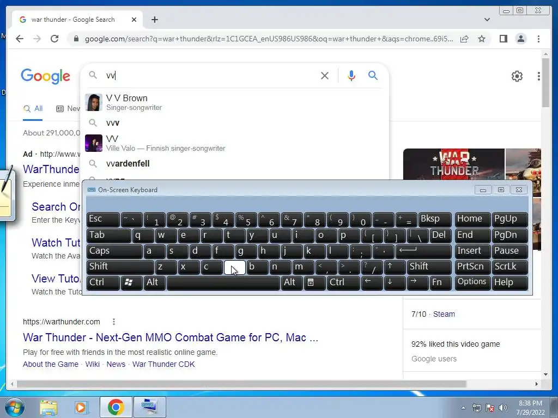Tap the highlighted v key
The height and width of the screenshot is (418, 558).
tap(234, 267)
